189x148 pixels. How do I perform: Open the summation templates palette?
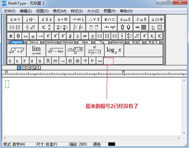(x=62, y=27)
